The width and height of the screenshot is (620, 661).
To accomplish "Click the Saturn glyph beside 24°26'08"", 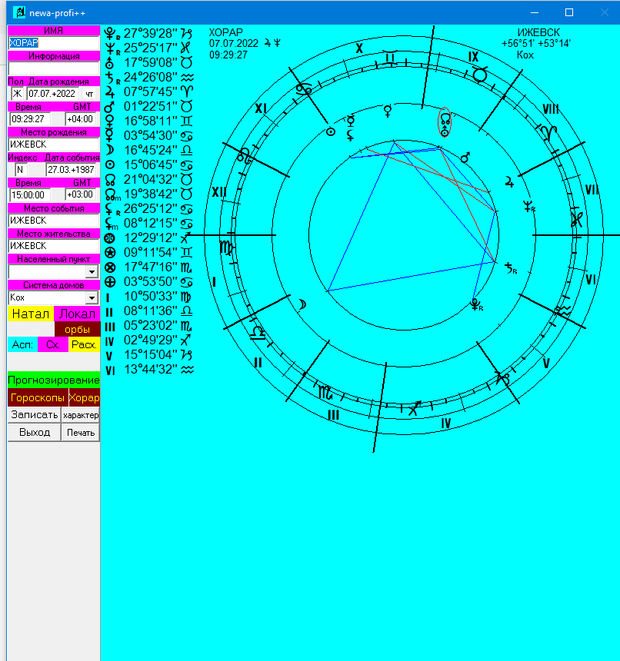I will [x=110, y=78].
